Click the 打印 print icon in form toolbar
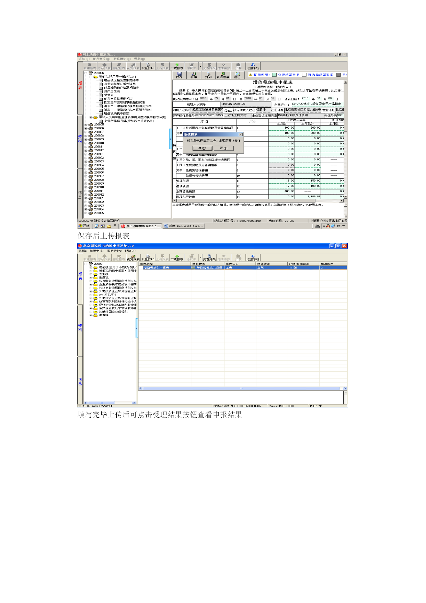 point(208,75)
